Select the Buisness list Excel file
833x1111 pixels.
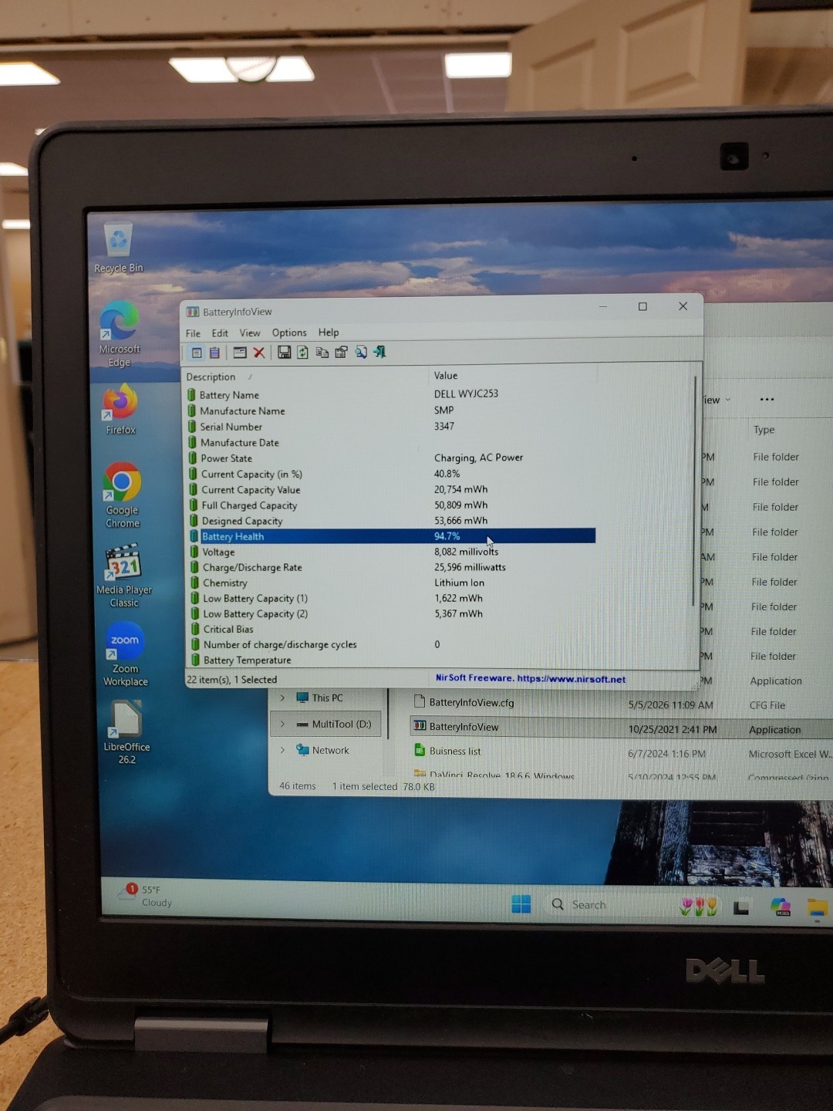tap(447, 751)
